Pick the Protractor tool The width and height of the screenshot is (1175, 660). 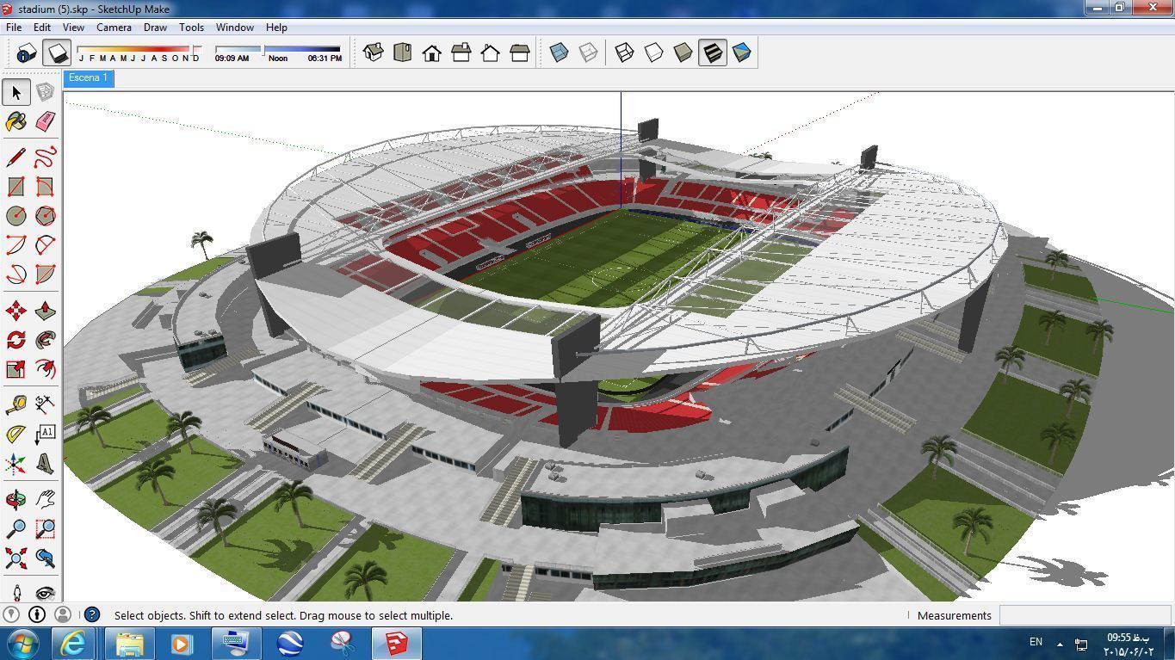click(16, 434)
